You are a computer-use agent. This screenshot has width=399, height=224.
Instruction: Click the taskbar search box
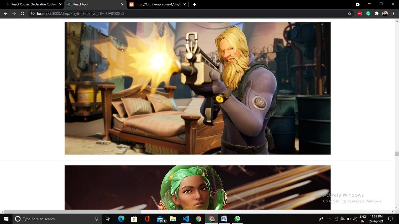[57, 219]
